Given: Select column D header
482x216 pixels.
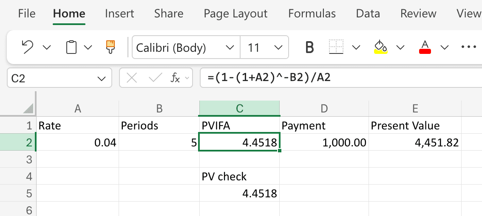Looking at the screenshot, I should pyautogui.click(x=324, y=108).
